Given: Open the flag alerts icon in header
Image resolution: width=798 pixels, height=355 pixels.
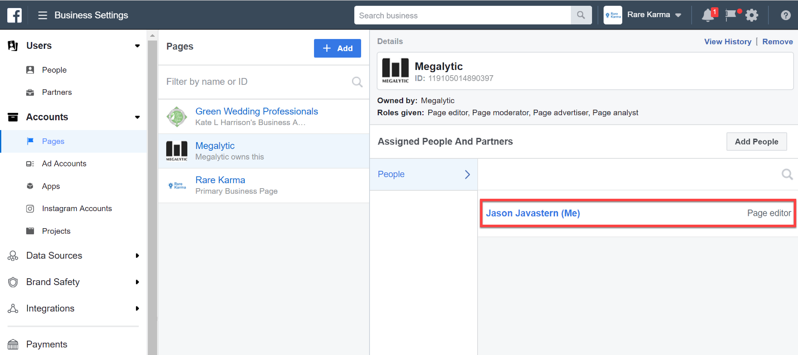Looking at the screenshot, I should pos(731,15).
